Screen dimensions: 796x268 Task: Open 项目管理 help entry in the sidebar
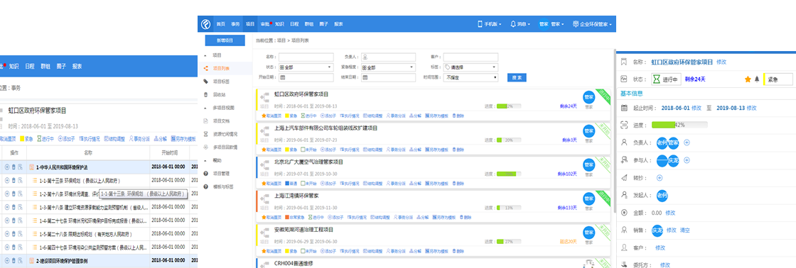click(221, 173)
